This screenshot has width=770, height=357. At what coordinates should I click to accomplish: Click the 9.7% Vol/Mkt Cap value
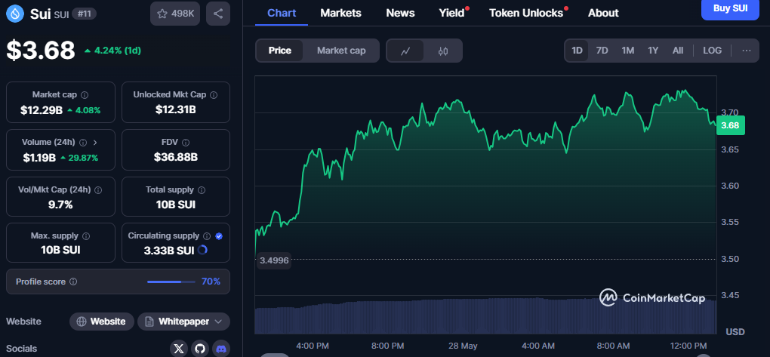point(60,205)
